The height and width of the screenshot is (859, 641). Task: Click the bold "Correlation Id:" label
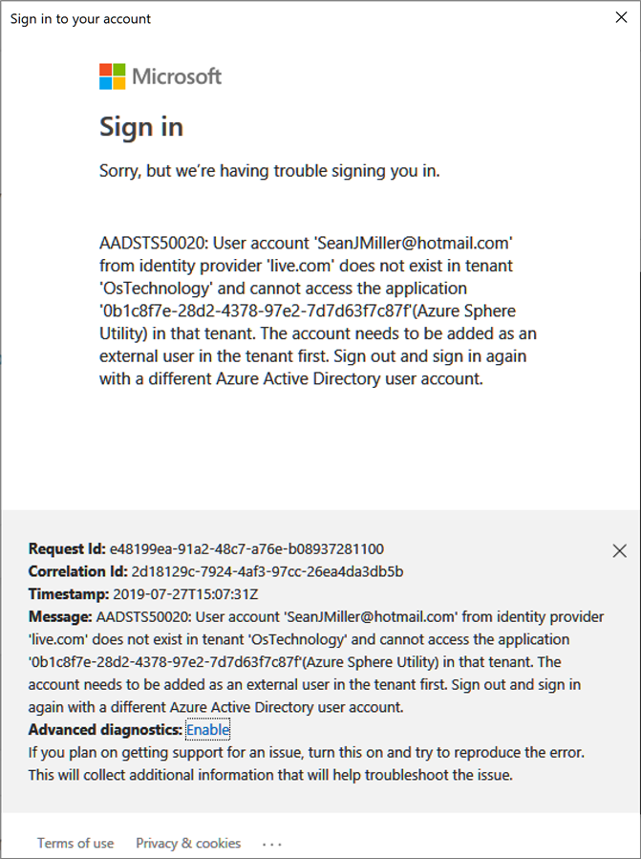(x=78, y=572)
